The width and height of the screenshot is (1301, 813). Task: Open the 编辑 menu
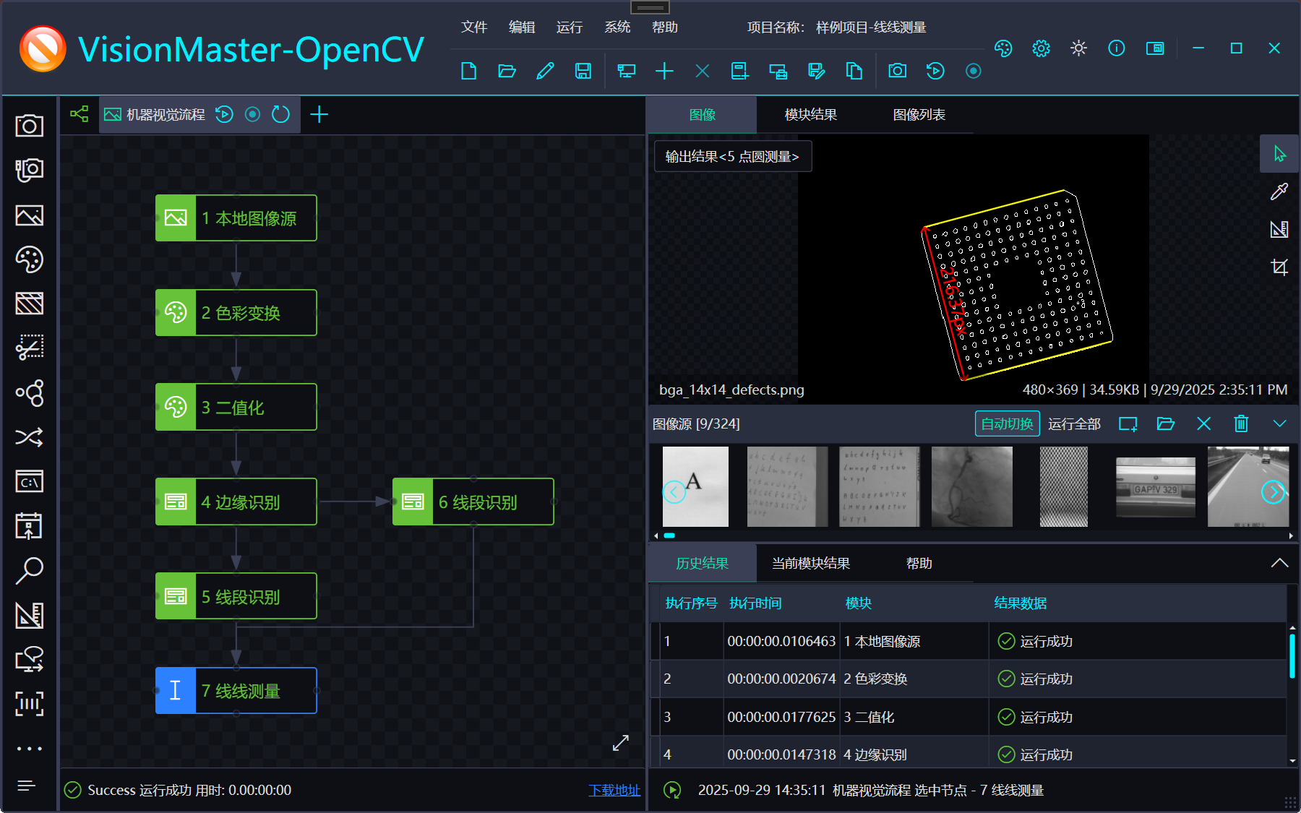click(522, 27)
